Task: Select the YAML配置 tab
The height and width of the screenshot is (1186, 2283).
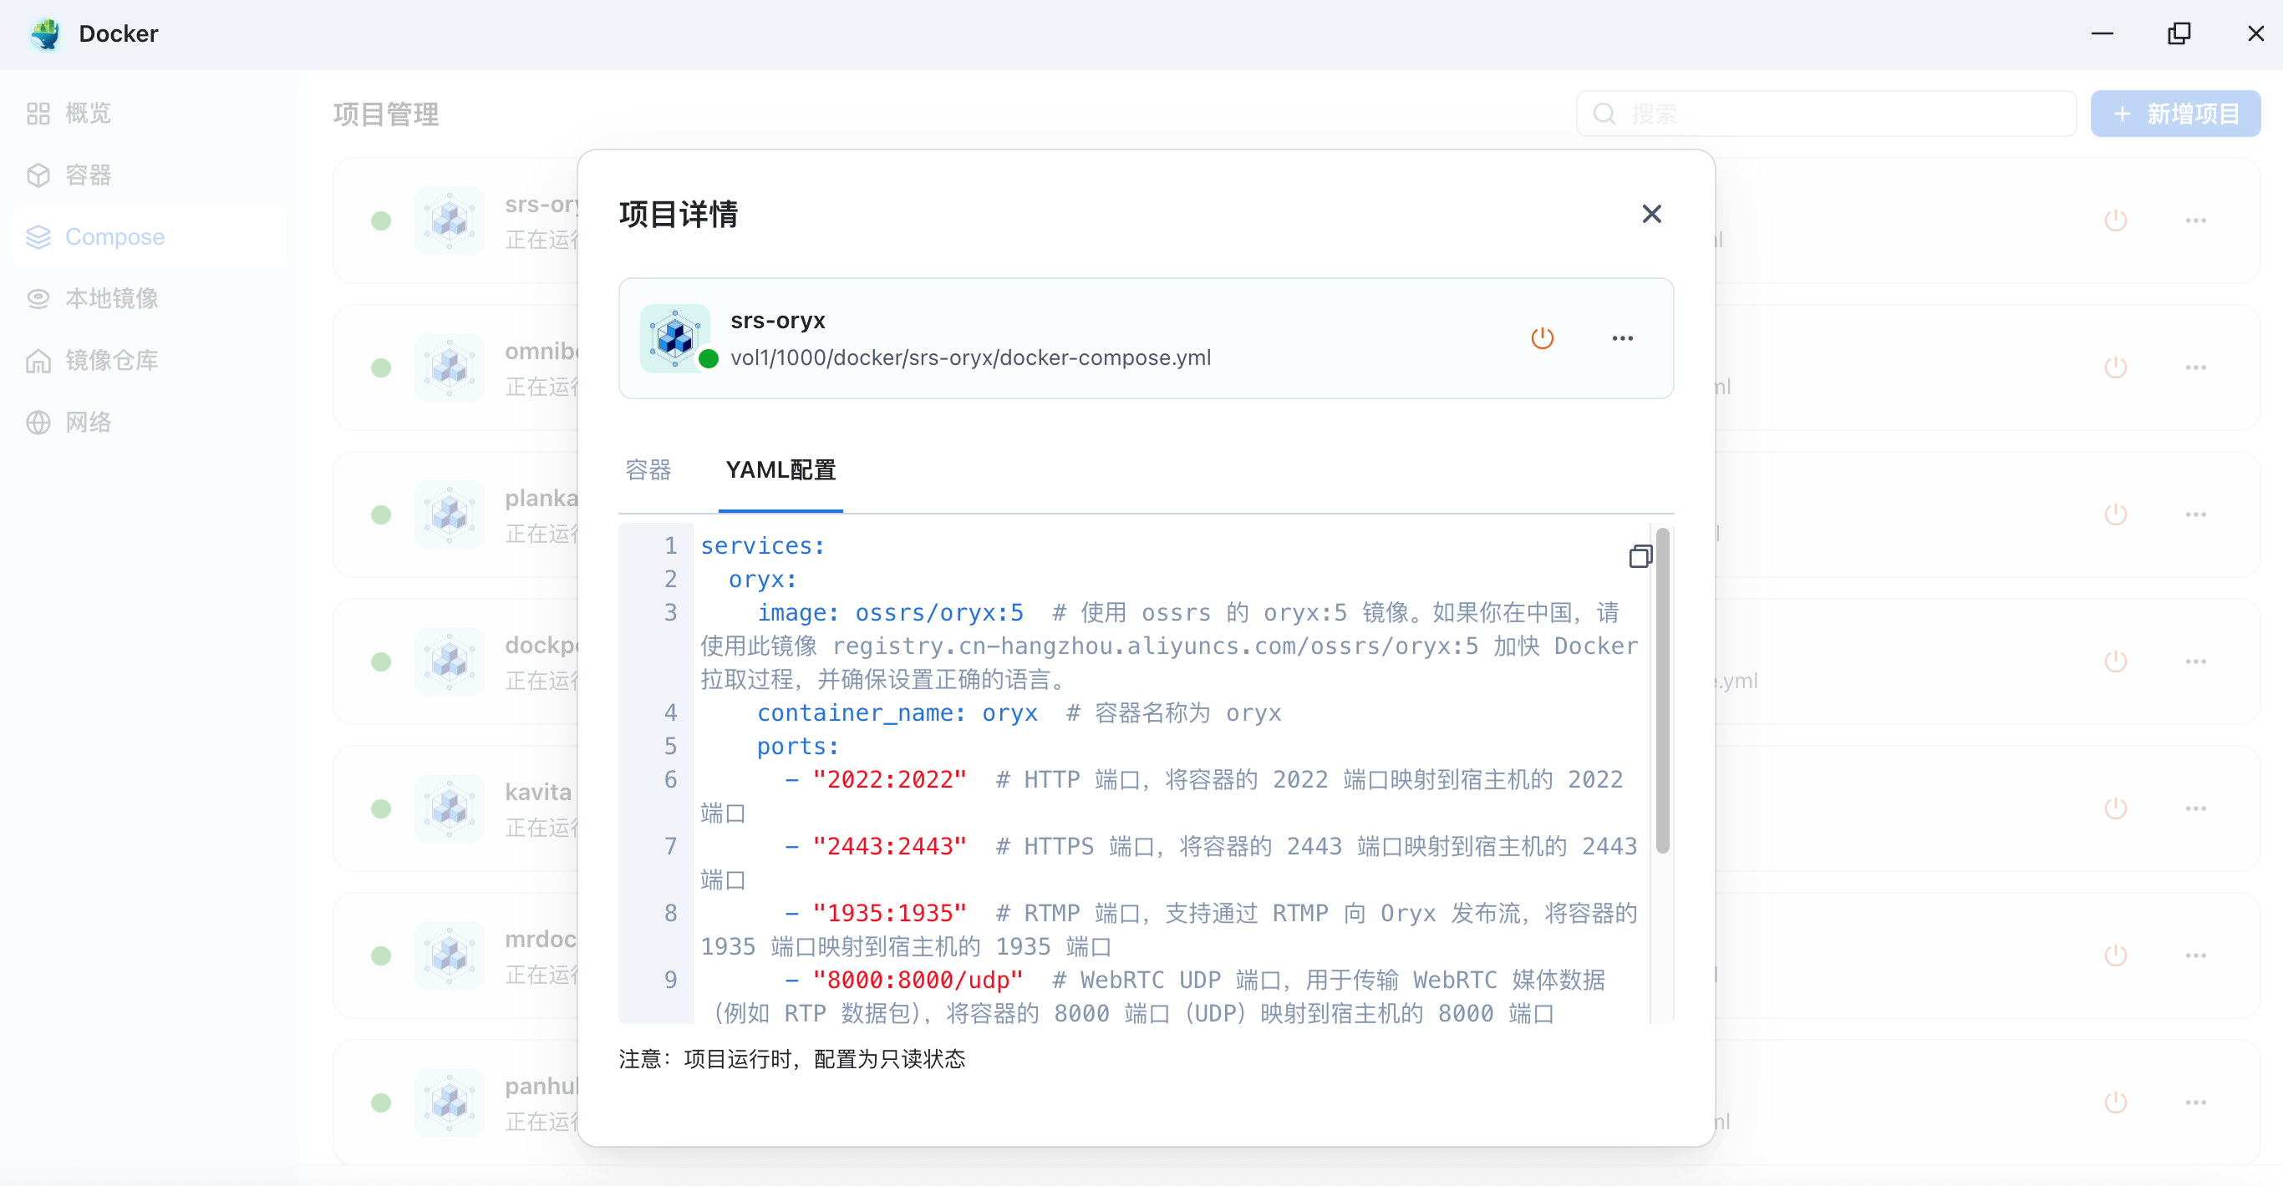Action: 780,469
